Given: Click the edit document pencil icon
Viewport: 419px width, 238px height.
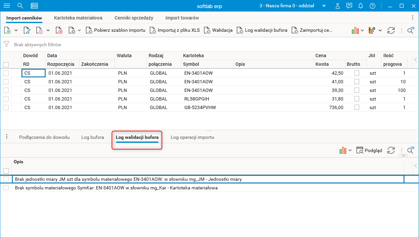Looking at the screenshot, I should pyautogui.click(x=27, y=30).
